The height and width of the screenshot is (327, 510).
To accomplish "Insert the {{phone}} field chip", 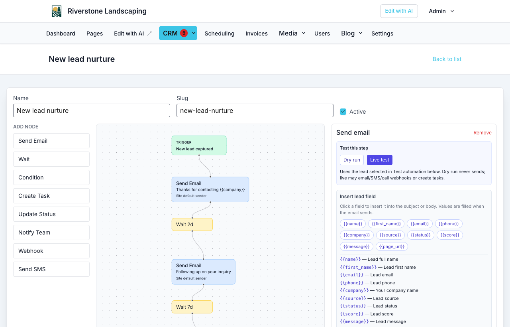I will click(449, 224).
